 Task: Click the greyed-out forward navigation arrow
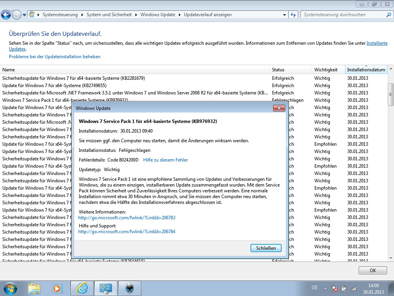coord(17,15)
